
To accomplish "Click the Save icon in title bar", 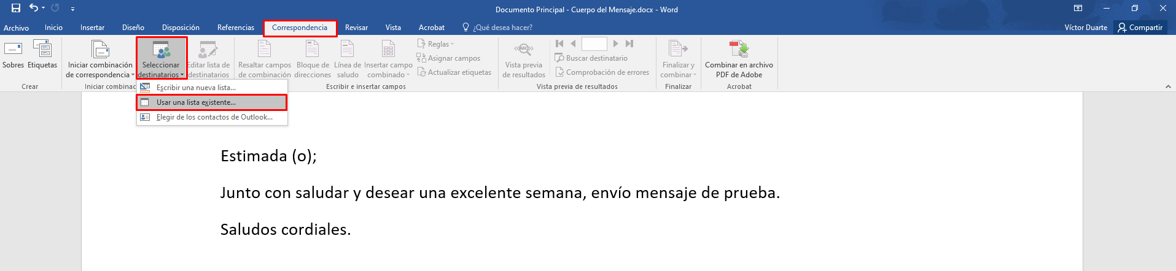I will coord(16,8).
